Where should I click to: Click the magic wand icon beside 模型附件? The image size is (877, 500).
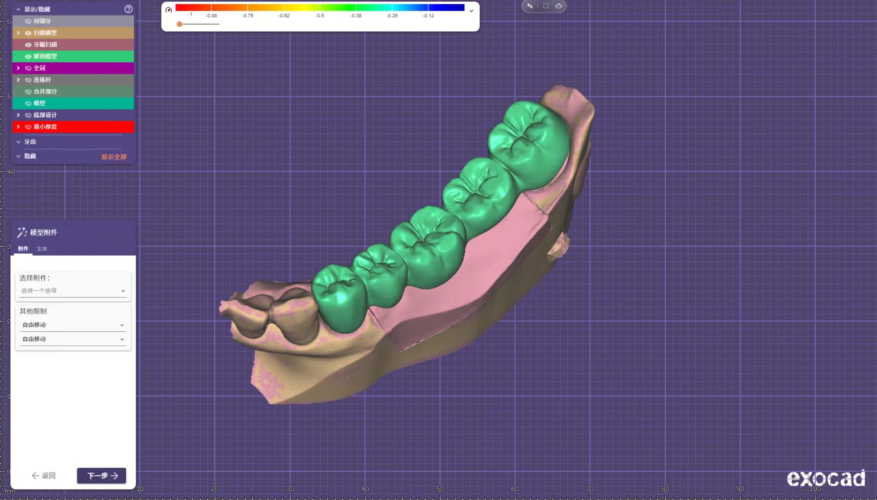tap(22, 232)
